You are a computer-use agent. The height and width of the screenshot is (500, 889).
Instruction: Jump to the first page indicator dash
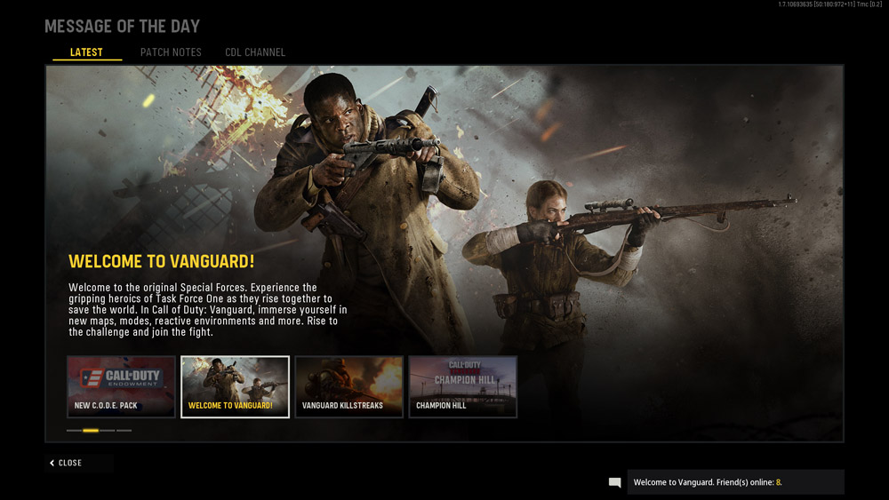pos(74,430)
